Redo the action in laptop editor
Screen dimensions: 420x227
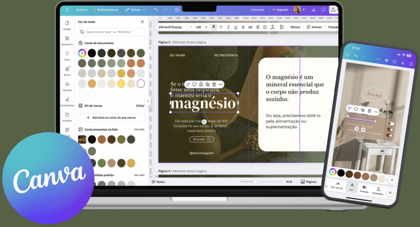(165, 10)
